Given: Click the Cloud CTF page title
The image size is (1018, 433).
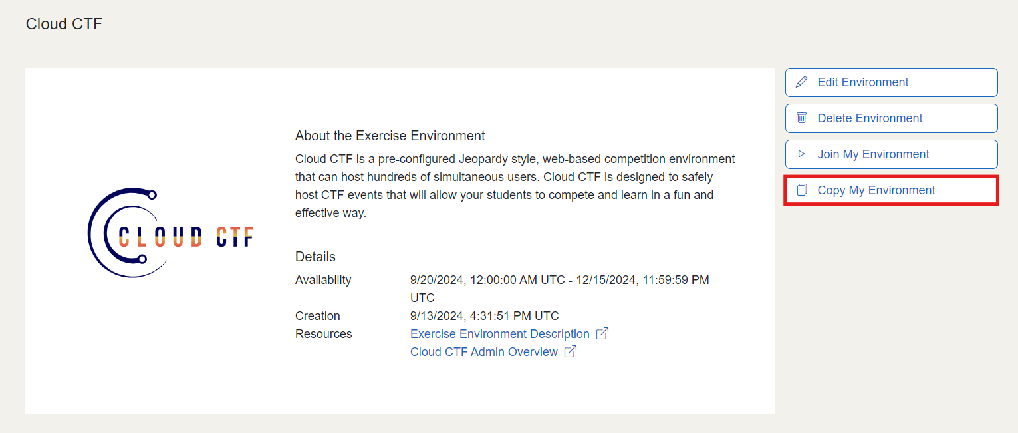Looking at the screenshot, I should click(64, 24).
